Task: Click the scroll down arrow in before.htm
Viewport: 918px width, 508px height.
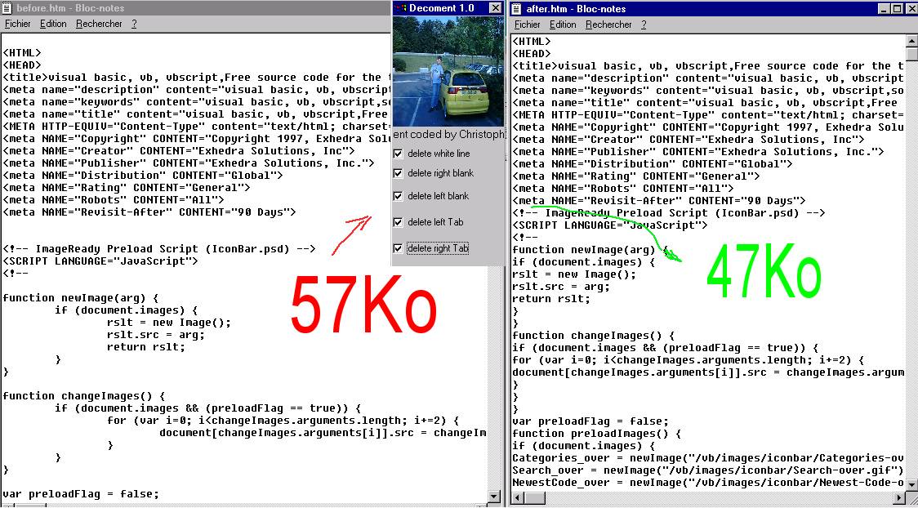Action: pyautogui.click(x=494, y=496)
